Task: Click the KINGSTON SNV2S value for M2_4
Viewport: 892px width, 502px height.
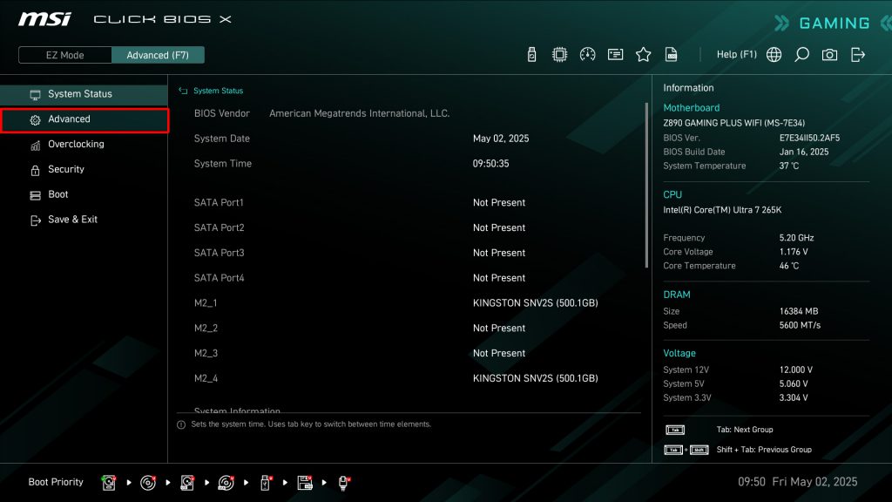Action: click(536, 378)
